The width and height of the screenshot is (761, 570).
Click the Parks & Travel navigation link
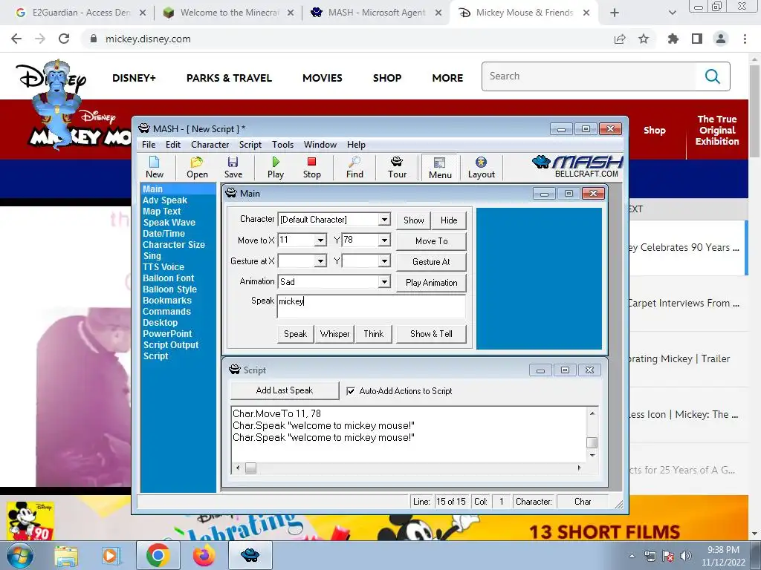229,78
